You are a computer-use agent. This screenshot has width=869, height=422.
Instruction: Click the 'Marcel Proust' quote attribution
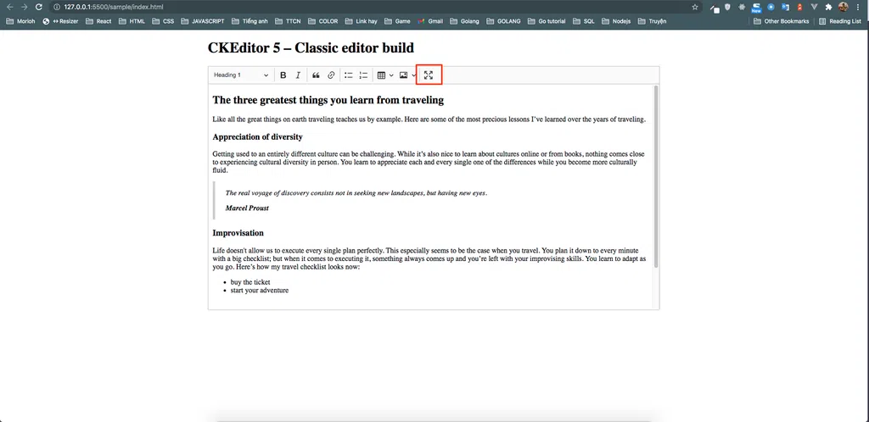coord(247,208)
